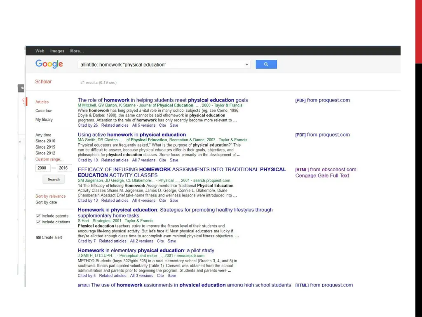Click the Create alert envelope icon
The height and width of the screenshot is (317, 422).
tap(38, 237)
